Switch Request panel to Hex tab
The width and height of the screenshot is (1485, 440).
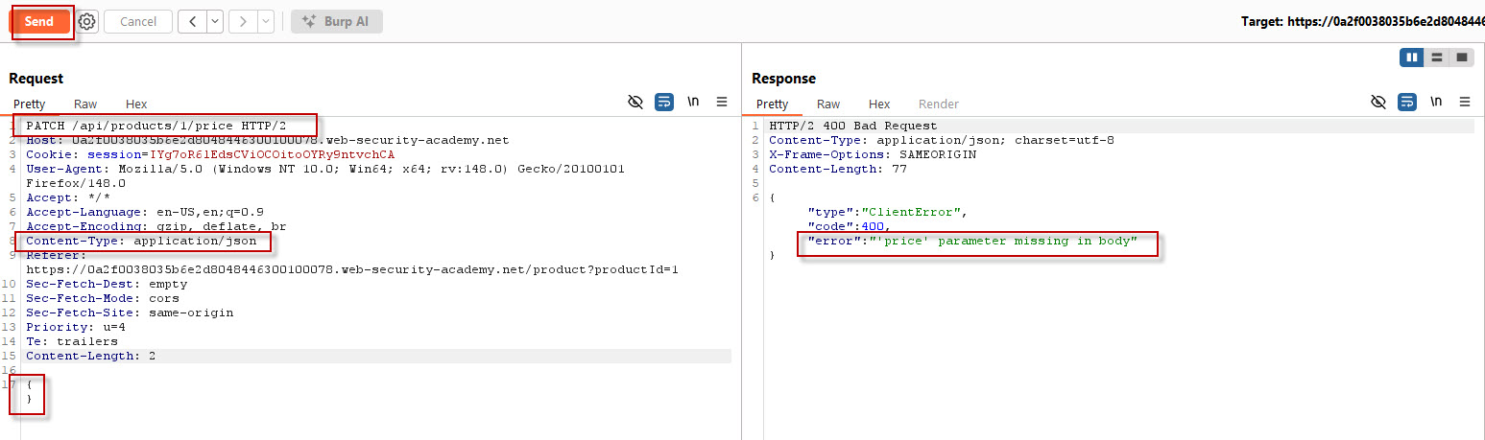click(x=136, y=104)
